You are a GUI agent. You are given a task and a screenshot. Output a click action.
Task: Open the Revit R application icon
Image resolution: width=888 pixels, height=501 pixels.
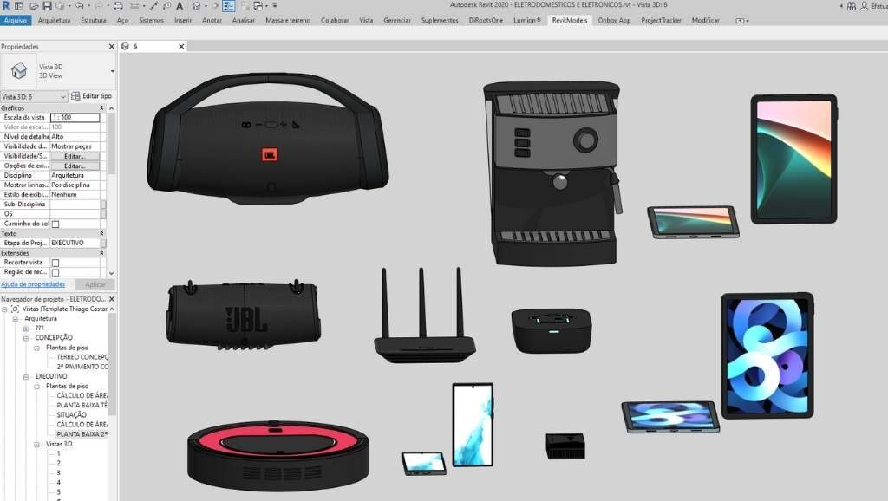click(5, 6)
